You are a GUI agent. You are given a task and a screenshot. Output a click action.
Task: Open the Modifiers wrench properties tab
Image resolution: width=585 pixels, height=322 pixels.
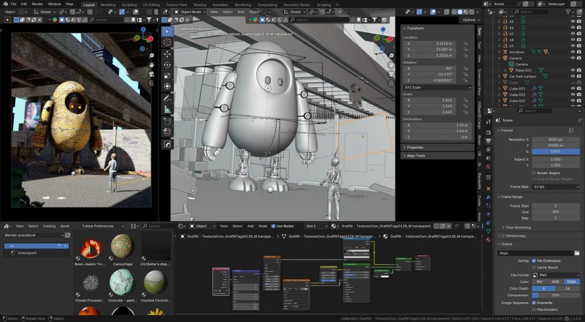(488, 197)
